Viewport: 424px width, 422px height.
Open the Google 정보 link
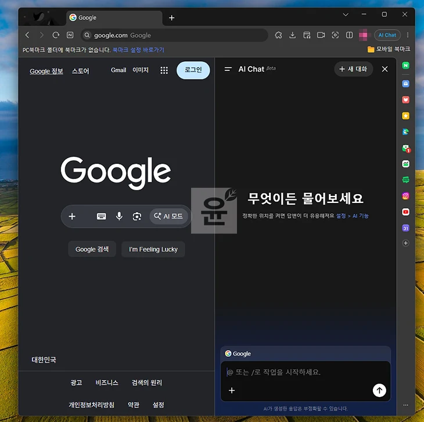pyautogui.click(x=46, y=71)
